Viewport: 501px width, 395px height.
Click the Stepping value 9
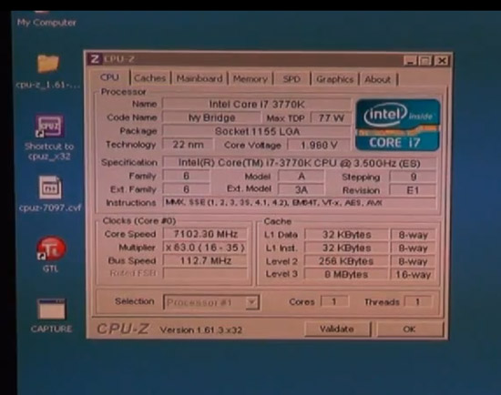pyautogui.click(x=413, y=177)
